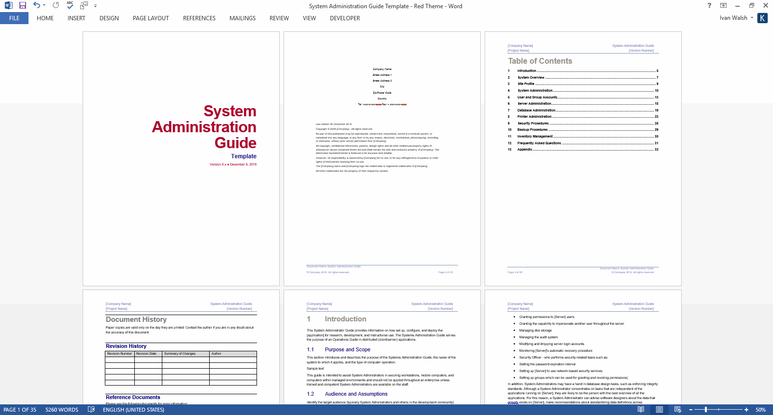Open Zoom dialog via 50% level
Viewport: 773px width, 415px height.
pyautogui.click(x=760, y=410)
